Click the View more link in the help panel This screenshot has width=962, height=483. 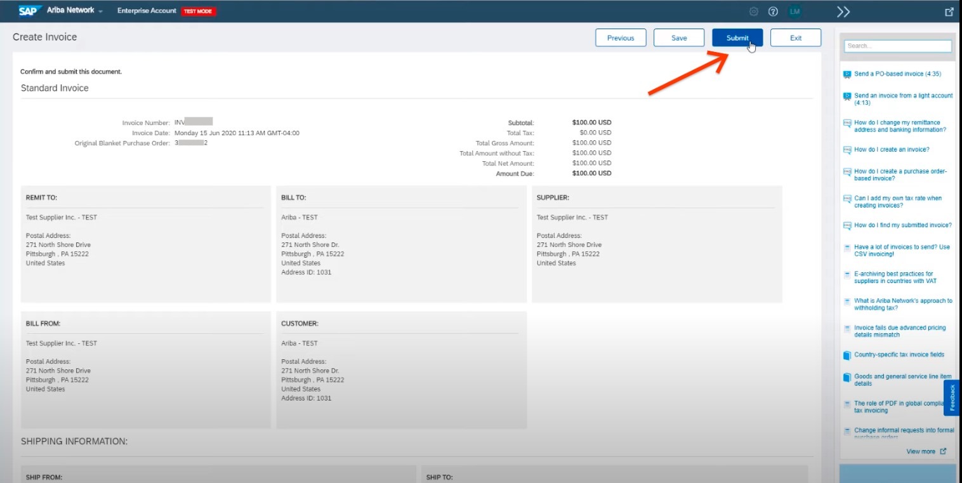coord(921,451)
